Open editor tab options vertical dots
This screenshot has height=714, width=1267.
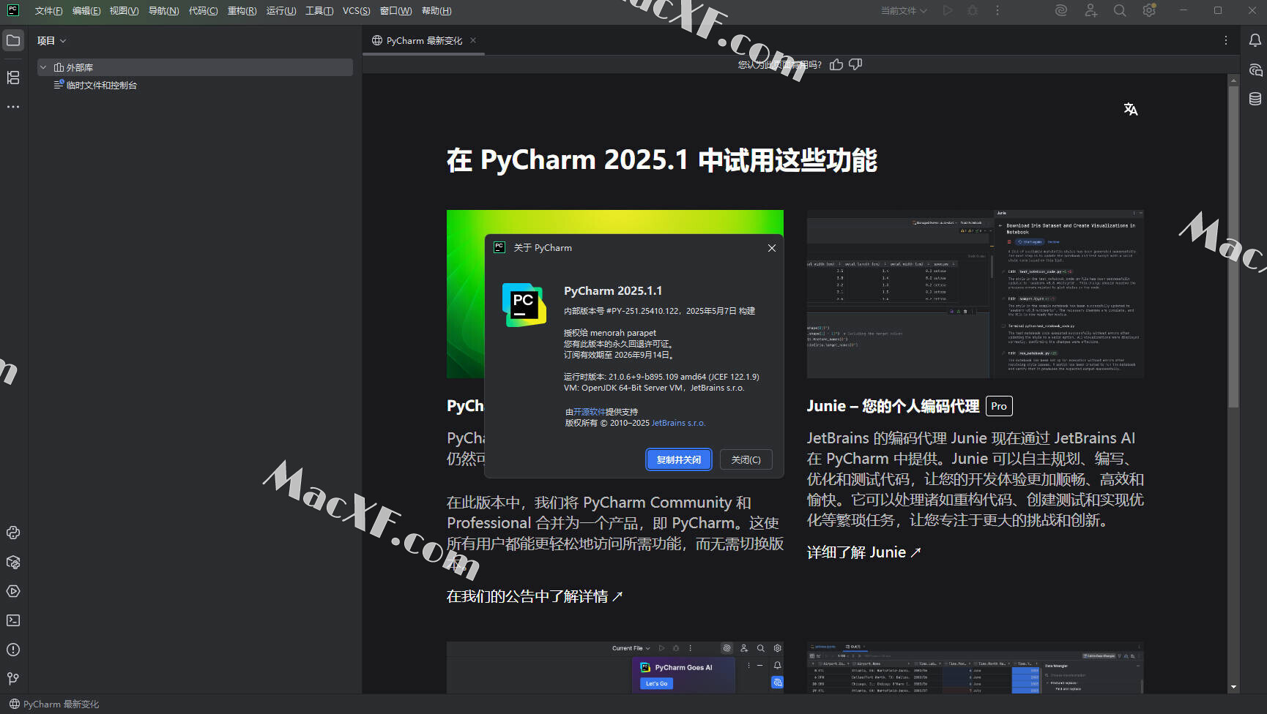(x=1226, y=40)
